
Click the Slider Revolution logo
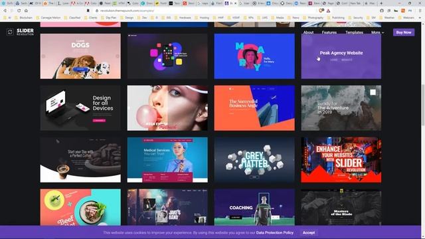(20, 32)
